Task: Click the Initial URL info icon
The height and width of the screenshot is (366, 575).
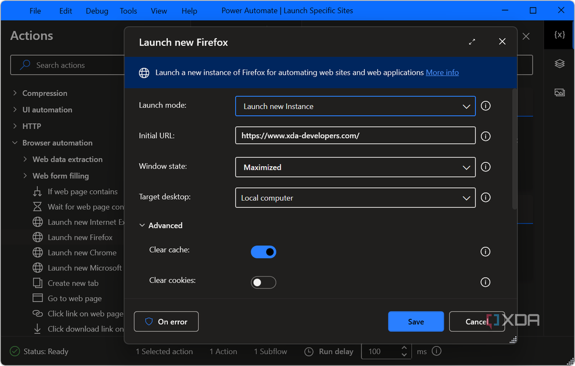Action: pos(485,136)
